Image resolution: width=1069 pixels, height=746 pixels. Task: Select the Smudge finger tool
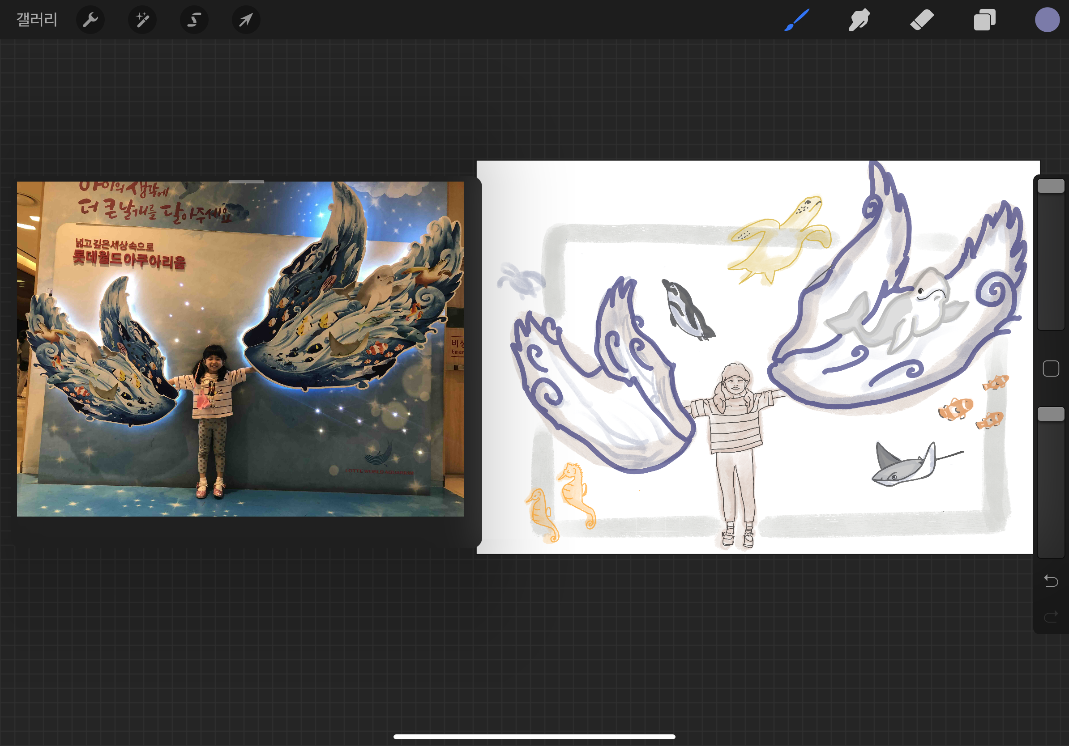tap(859, 20)
